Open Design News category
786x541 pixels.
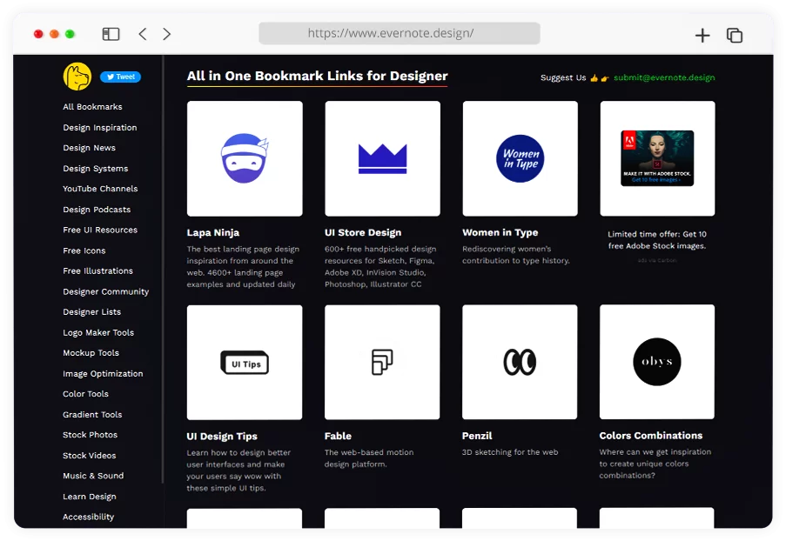tap(90, 148)
